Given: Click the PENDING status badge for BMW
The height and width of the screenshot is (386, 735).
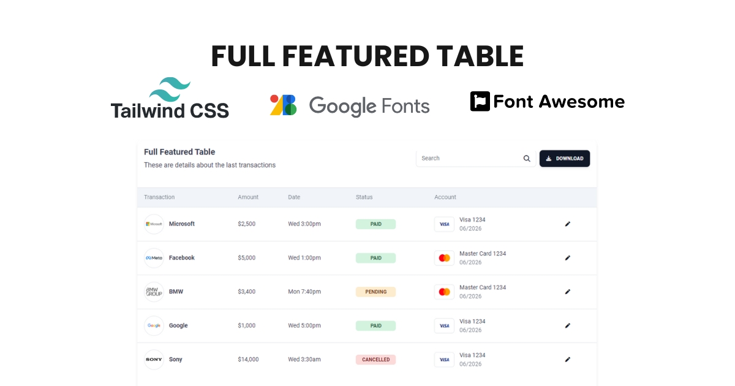Looking at the screenshot, I should 375,292.
